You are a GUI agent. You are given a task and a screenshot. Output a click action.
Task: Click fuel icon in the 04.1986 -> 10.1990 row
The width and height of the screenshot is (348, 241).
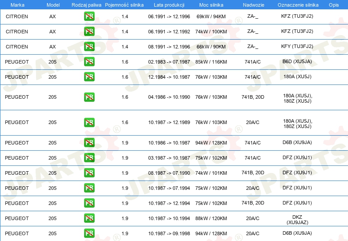[89, 97]
